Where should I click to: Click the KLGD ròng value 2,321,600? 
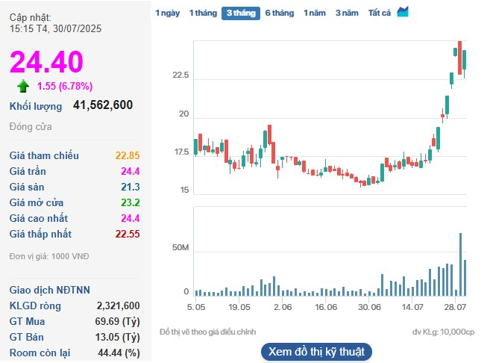[118, 305]
